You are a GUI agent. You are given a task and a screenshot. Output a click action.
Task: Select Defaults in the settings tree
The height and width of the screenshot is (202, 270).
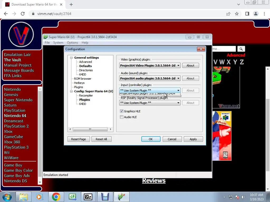coord(85,66)
